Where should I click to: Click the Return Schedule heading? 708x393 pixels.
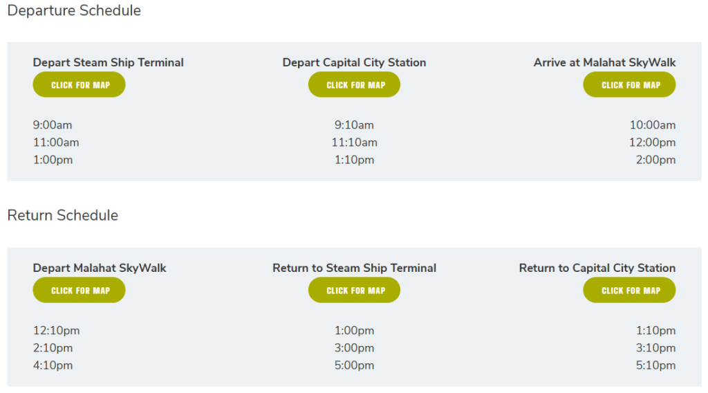tap(63, 215)
